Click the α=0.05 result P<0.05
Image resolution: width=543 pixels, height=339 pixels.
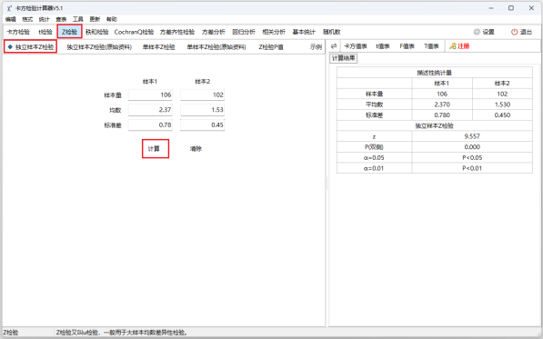point(472,158)
